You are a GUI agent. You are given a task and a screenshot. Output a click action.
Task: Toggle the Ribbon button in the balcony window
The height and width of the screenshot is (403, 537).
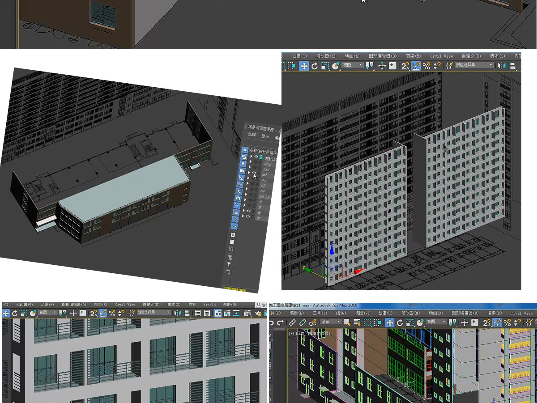pyautogui.click(x=218, y=313)
